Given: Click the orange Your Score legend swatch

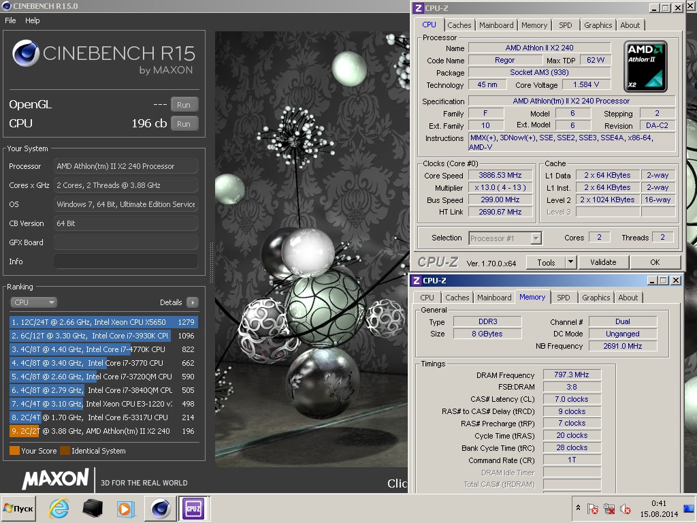Looking at the screenshot, I should click(14, 451).
